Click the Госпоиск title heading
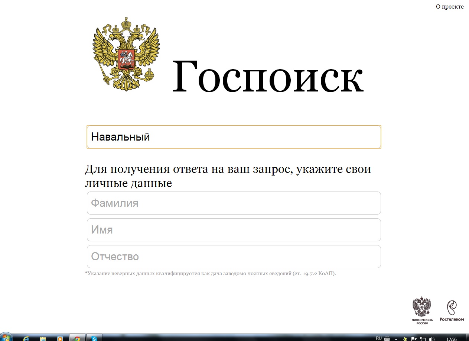 coord(268,76)
